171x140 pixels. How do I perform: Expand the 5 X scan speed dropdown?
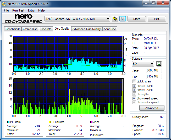pos(143,64)
